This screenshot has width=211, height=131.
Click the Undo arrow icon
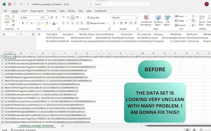click(x=14, y=4)
